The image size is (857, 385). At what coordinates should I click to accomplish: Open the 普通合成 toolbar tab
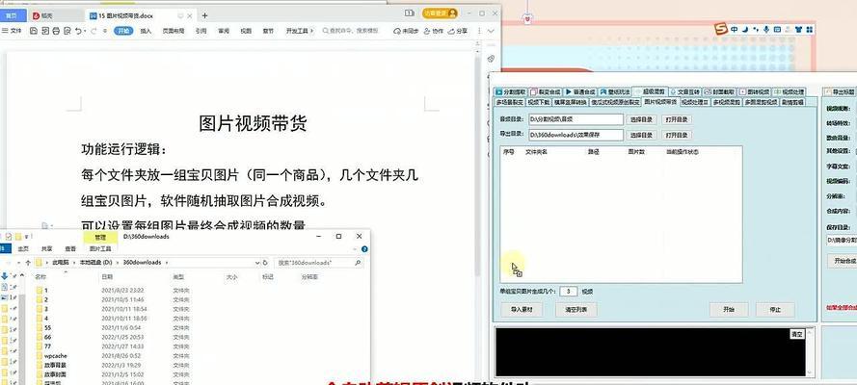pos(580,92)
